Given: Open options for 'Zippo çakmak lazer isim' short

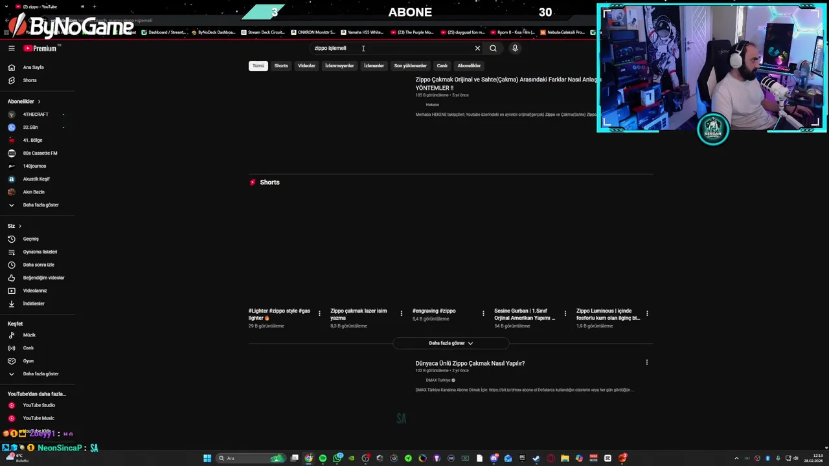Looking at the screenshot, I should click(x=401, y=313).
